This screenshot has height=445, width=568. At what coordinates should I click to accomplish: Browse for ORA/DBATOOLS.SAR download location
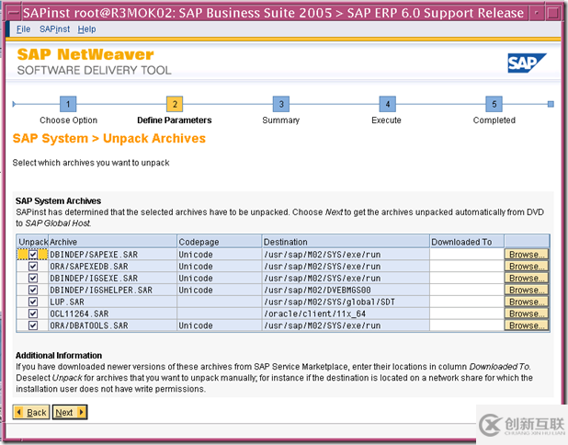[527, 325]
